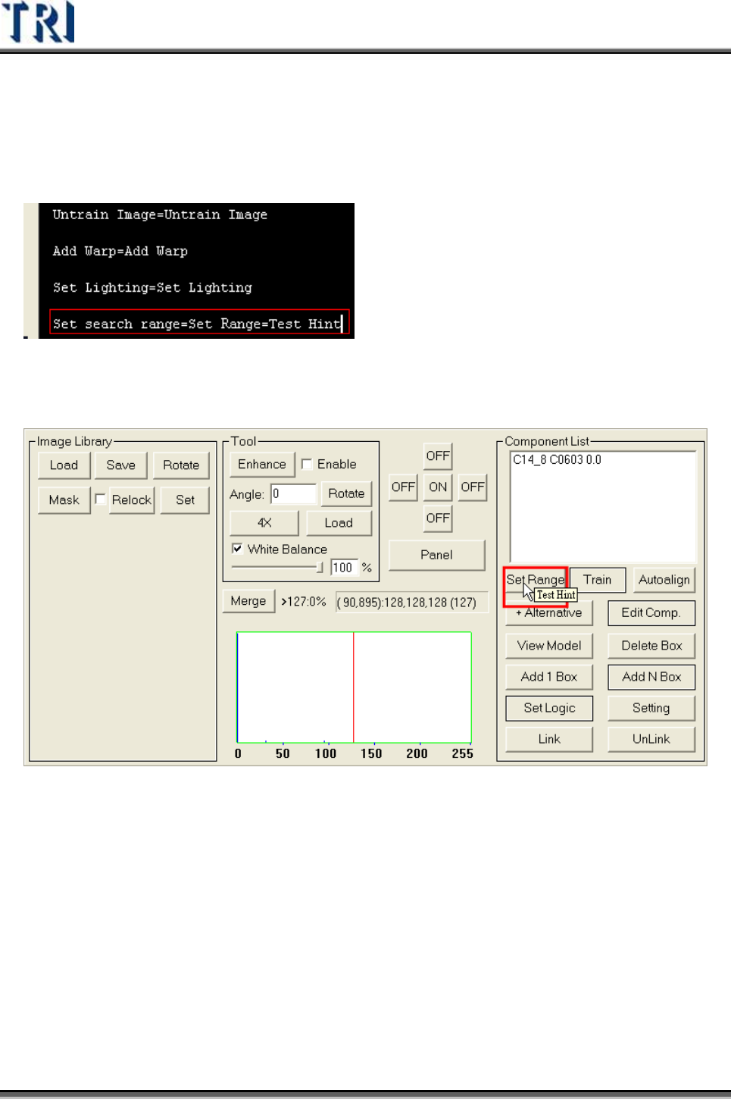Click the Set button in Image Library
This screenshot has width=731, height=1099.
(x=185, y=500)
